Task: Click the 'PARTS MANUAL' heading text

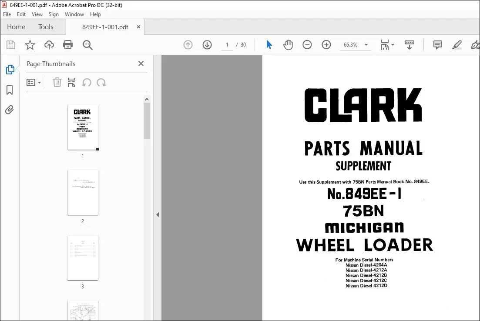Action: point(363,148)
